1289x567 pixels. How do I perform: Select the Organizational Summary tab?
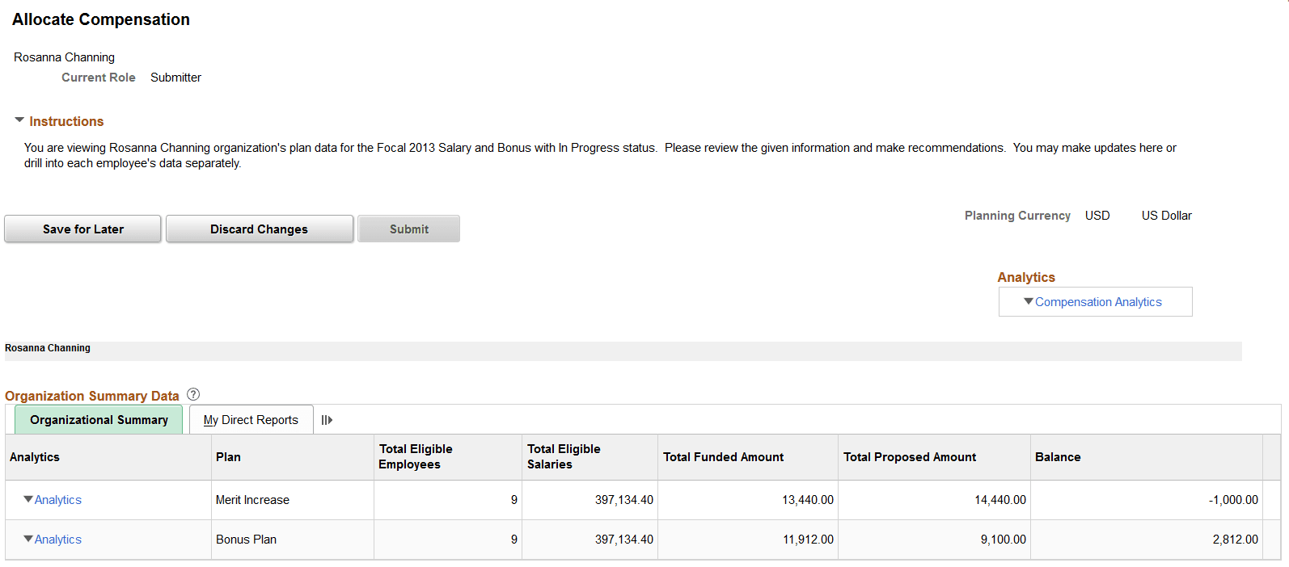pyautogui.click(x=99, y=419)
